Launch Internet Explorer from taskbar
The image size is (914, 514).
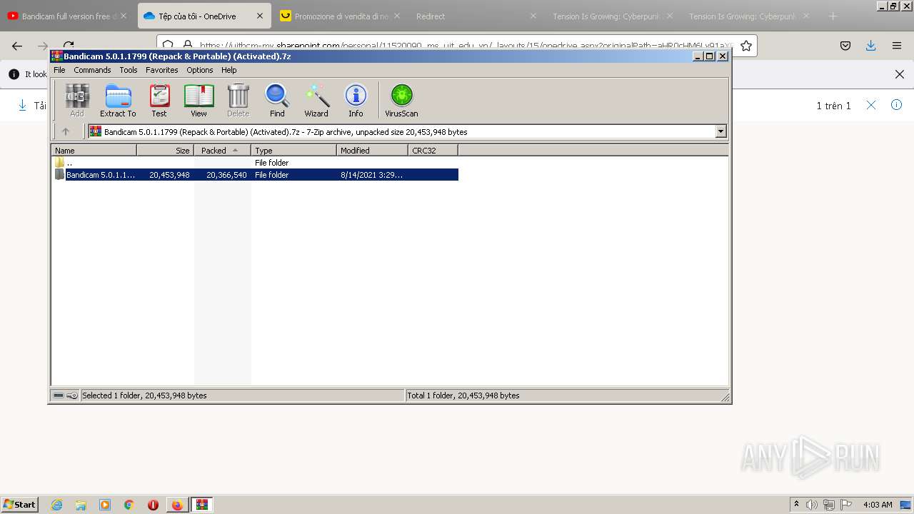click(x=57, y=505)
